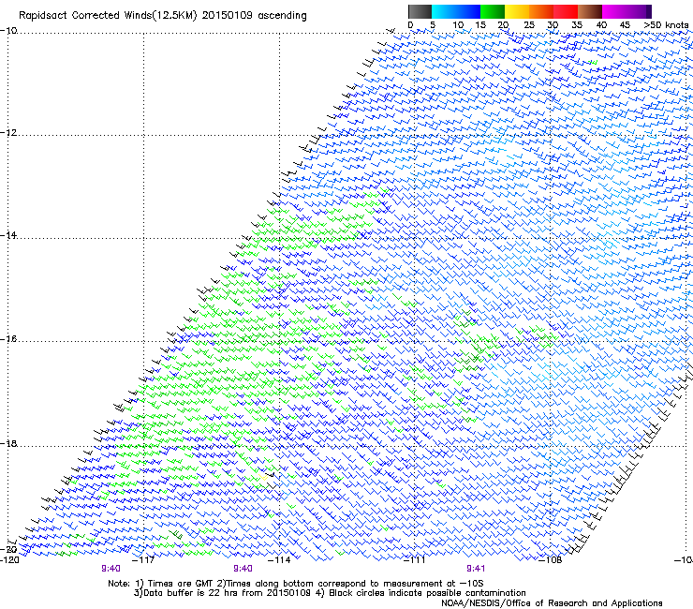Viewport: 693px width, 609px height.
Task: Click the '>50 knots' legend label
Action: pos(666,25)
